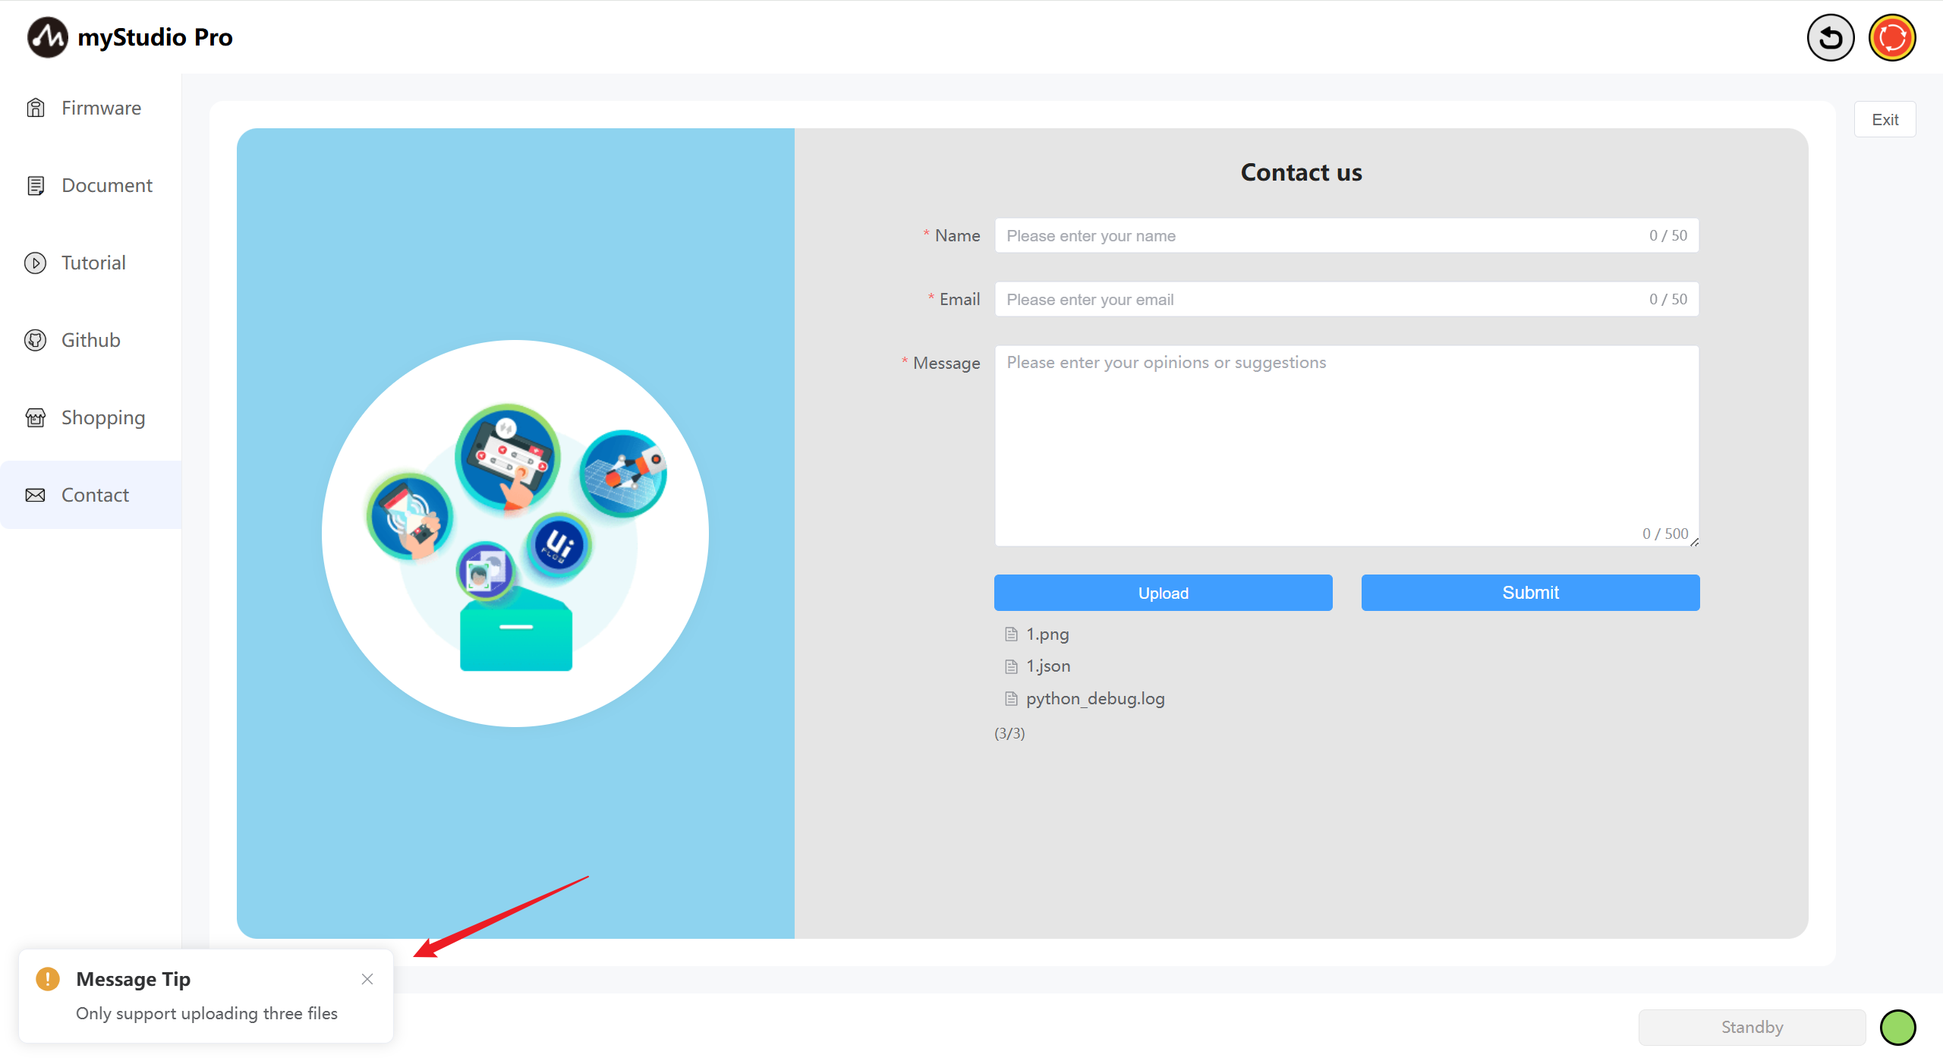This screenshot has width=1943, height=1061.
Task: Click the back arrow circle icon
Action: coord(1830,38)
